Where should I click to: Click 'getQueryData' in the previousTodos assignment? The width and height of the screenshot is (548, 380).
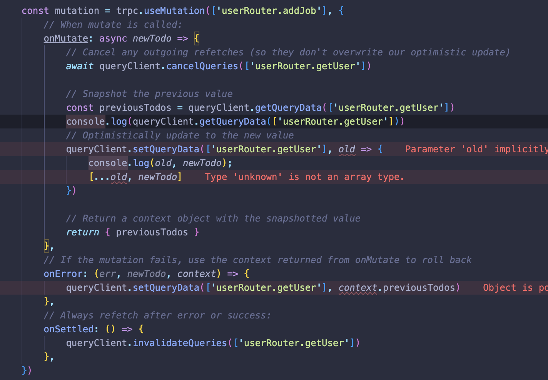coord(288,107)
